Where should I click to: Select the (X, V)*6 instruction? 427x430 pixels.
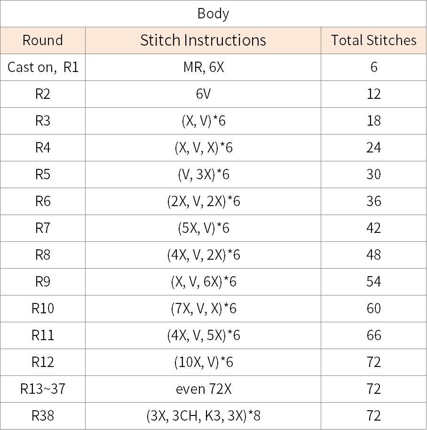[x=203, y=121]
